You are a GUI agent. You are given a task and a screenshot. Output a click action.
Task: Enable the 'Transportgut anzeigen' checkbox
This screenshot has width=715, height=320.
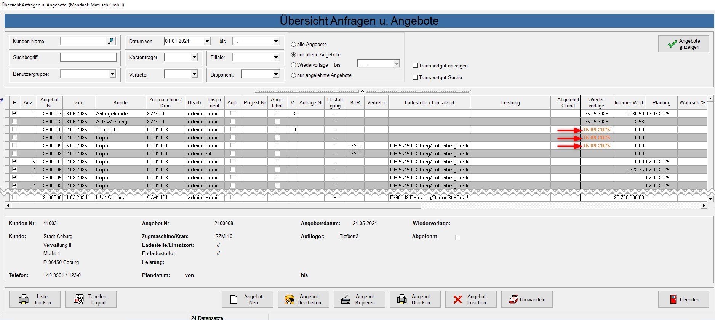[x=416, y=66]
